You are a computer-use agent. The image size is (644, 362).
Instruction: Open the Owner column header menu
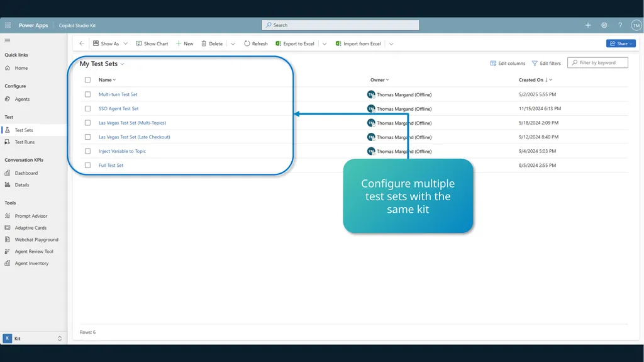(379, 80)
